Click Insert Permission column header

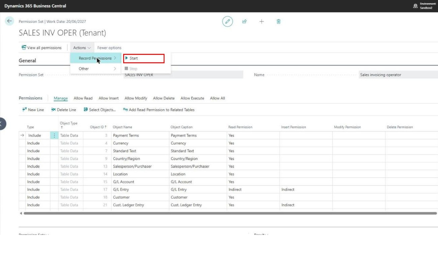click(x=293, y=127)
